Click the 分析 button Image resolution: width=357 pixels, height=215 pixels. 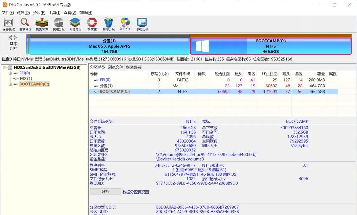[105, 191]
